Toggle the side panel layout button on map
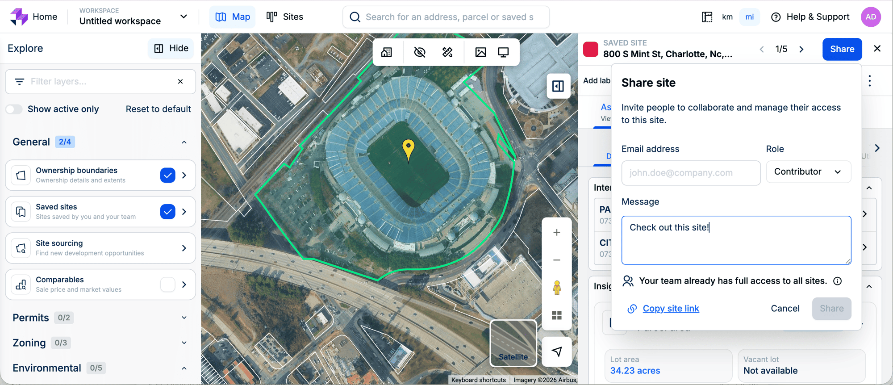The height and width of the screenshot is (385, 893). [558, 86]
